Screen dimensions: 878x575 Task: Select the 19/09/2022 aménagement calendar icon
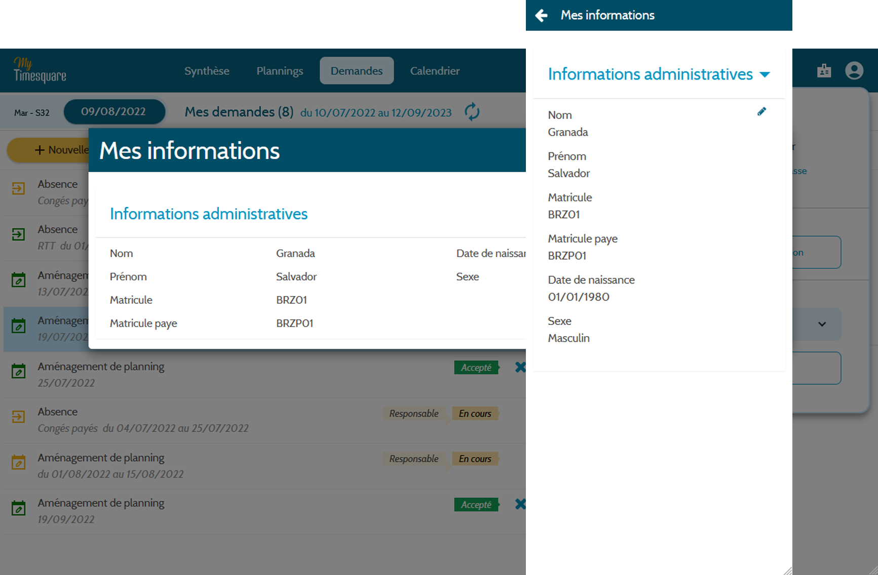click(x=18, y=508)
